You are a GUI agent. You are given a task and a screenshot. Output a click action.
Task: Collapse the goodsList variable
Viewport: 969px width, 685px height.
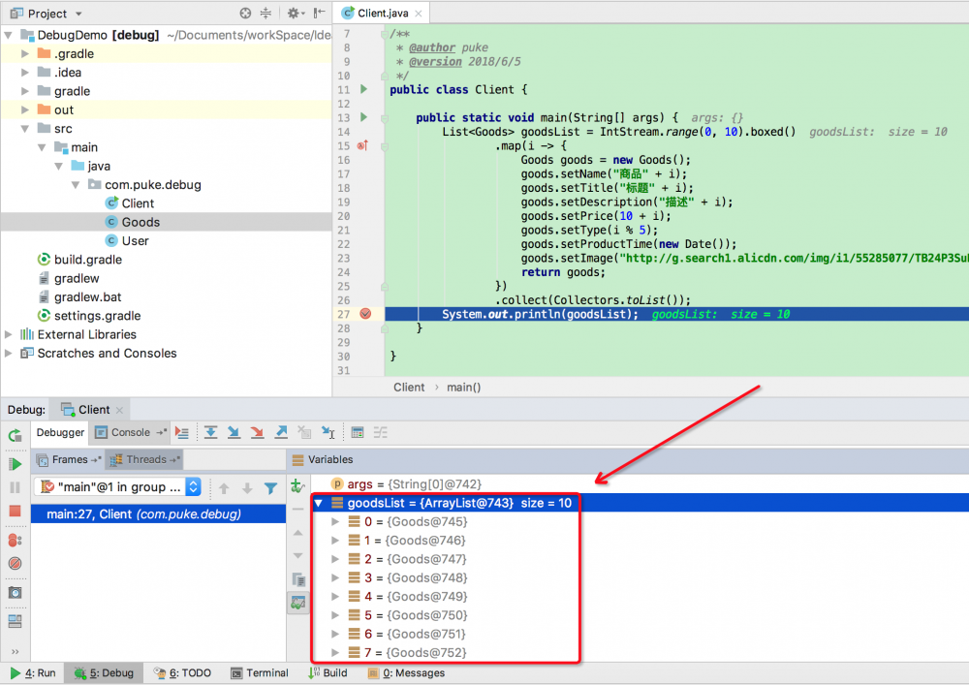(320, 501)
